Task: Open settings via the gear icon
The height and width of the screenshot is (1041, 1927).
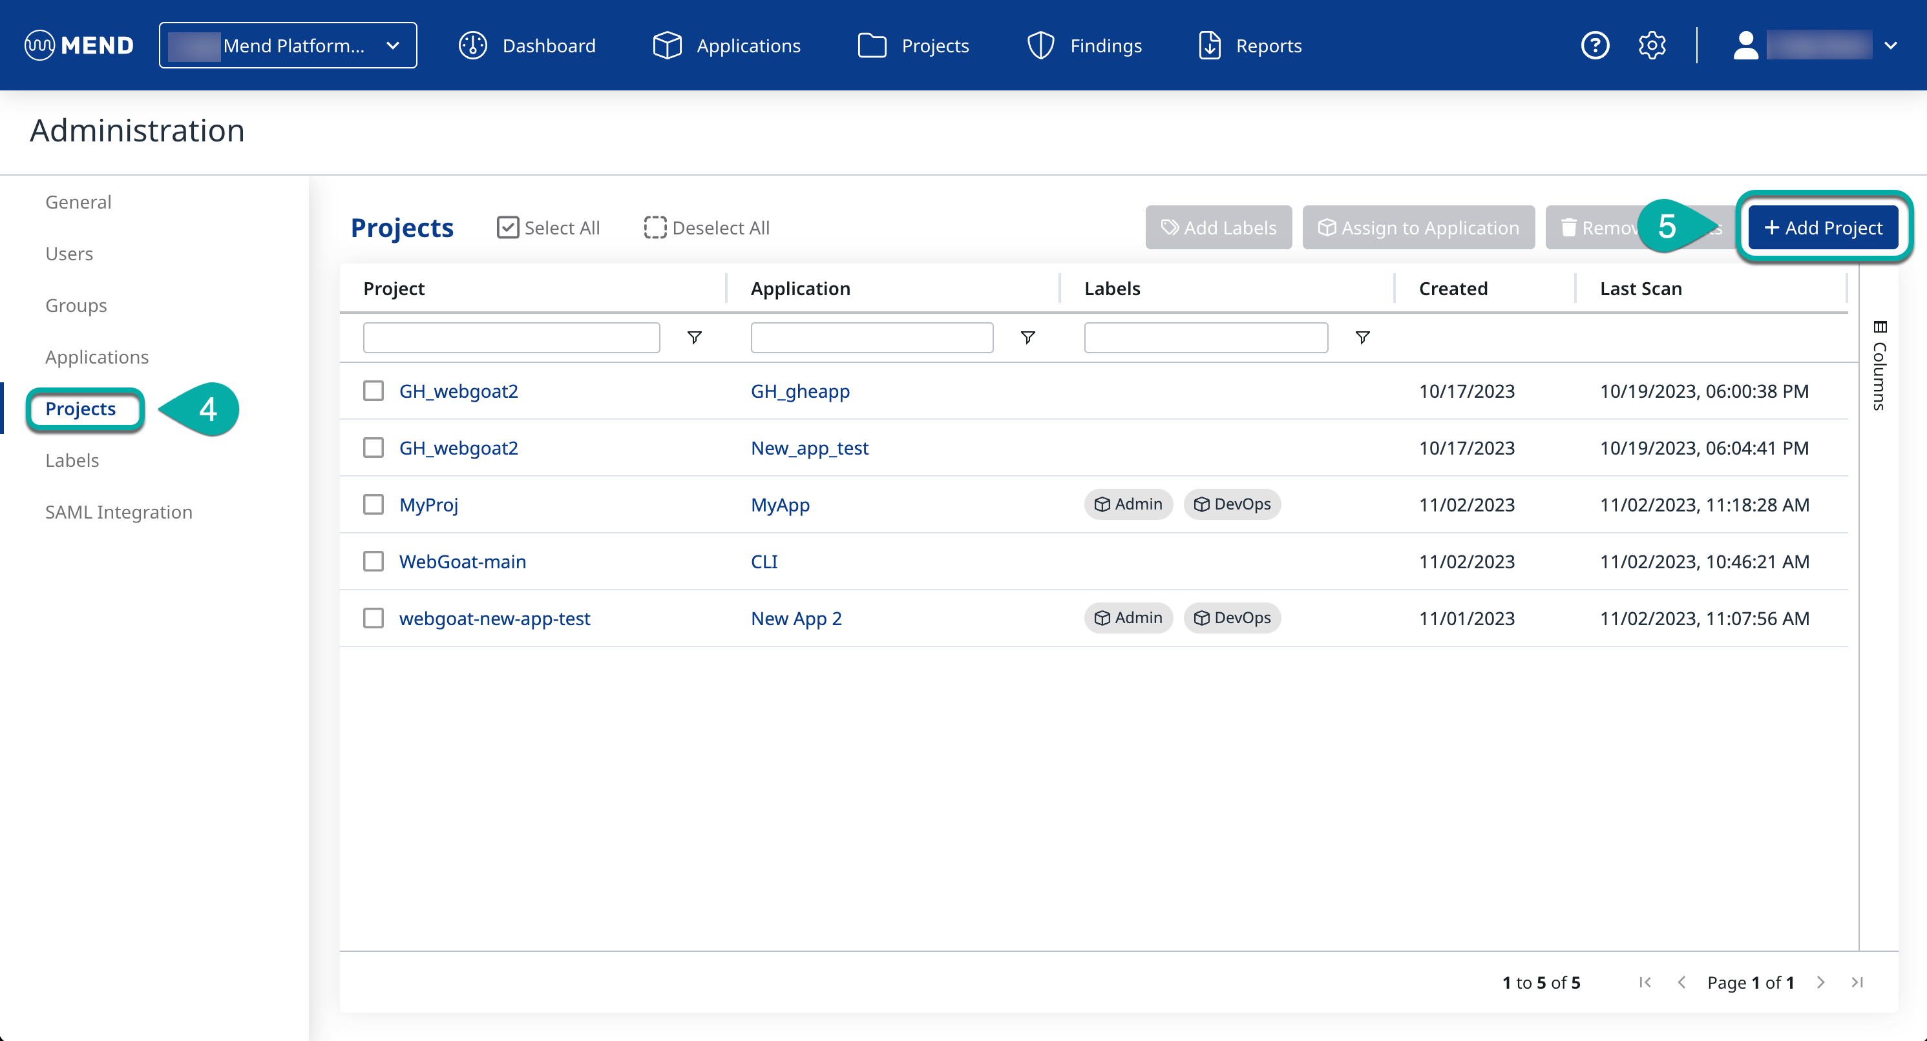Action: pos(1652,45)
